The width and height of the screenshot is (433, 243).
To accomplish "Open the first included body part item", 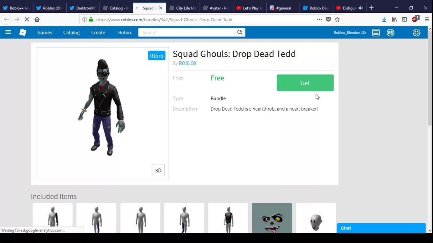I will (x=52, y=218).
